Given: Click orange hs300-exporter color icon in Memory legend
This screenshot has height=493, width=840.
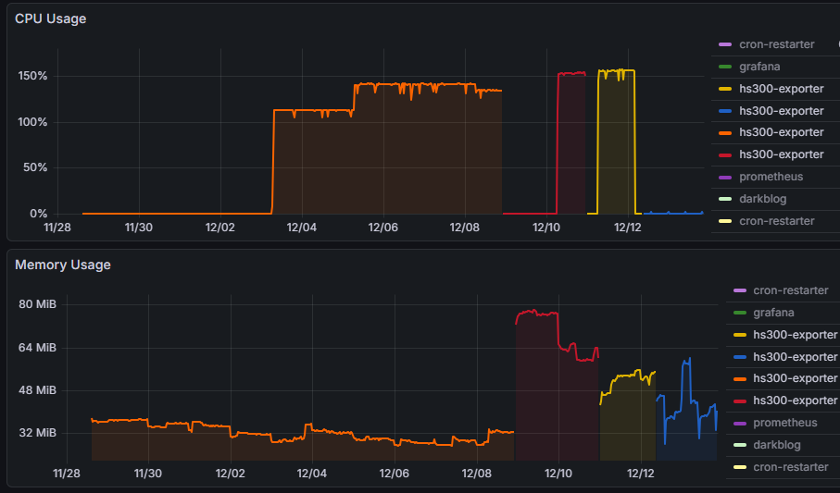Looking at the screenshot, I should 739,379.
